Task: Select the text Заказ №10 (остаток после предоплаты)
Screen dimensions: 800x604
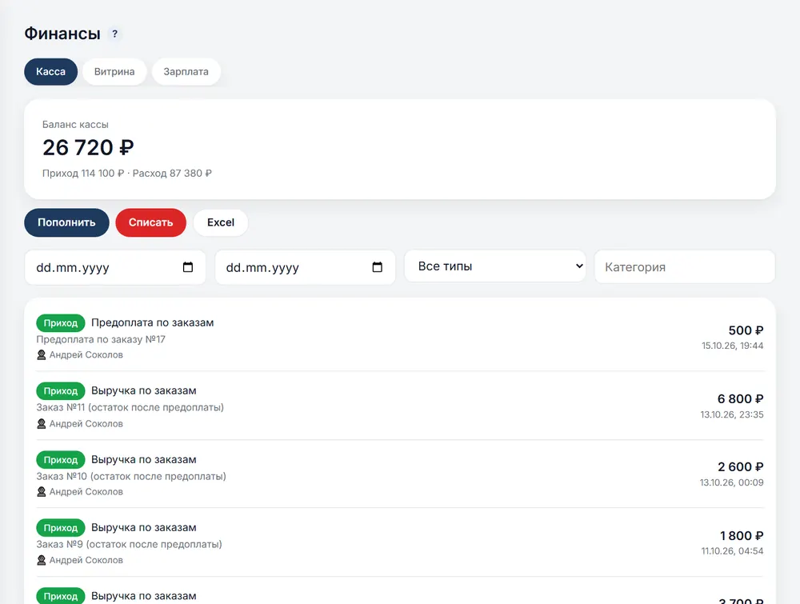Action: tap(131, 477)
